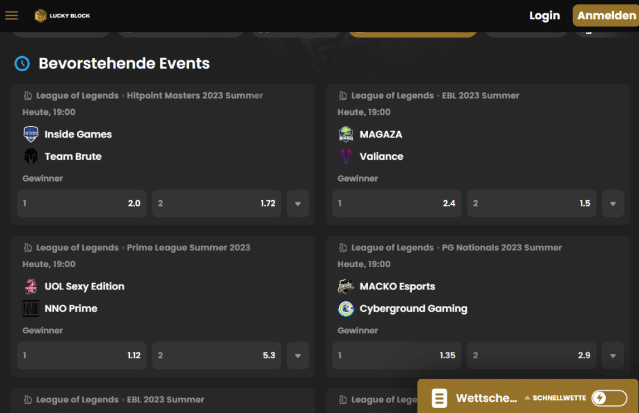The width and height of the screenshot is (639, 413).
Task: Bet on Cyberground Gaming at 2.9
Action: tap(532, 356)
